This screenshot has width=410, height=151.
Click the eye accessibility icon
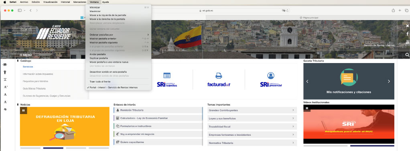[5, 65]
